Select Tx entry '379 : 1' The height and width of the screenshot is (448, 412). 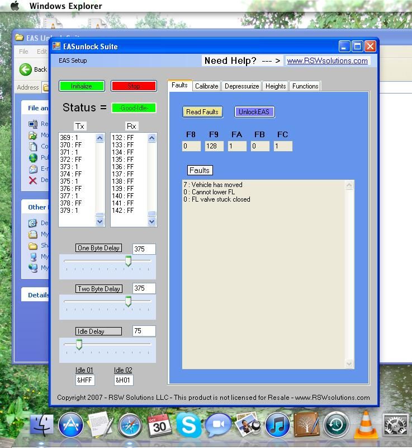tap(69, 211)
